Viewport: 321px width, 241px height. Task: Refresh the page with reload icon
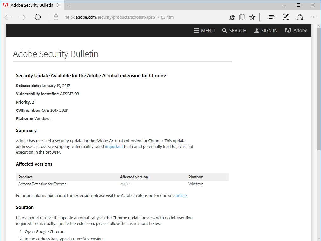(38, 17)
